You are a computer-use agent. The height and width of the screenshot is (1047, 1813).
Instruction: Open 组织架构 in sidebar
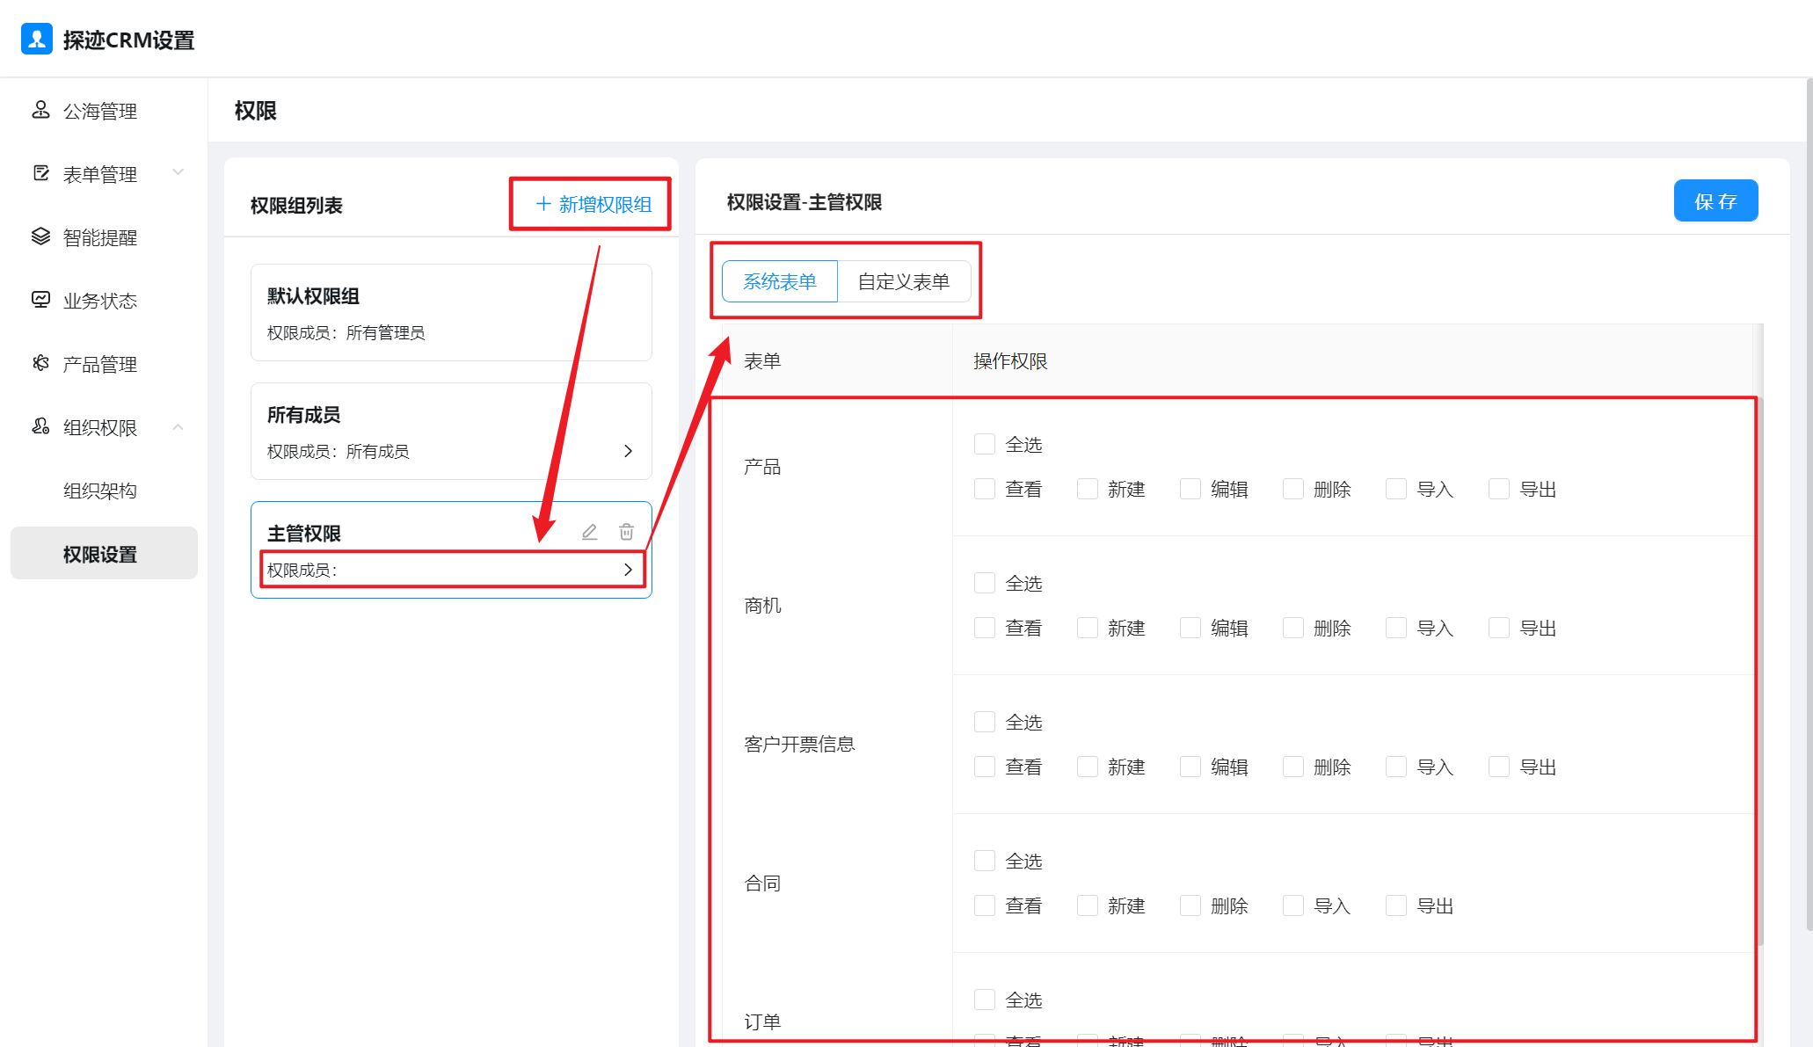coord(100,491)
